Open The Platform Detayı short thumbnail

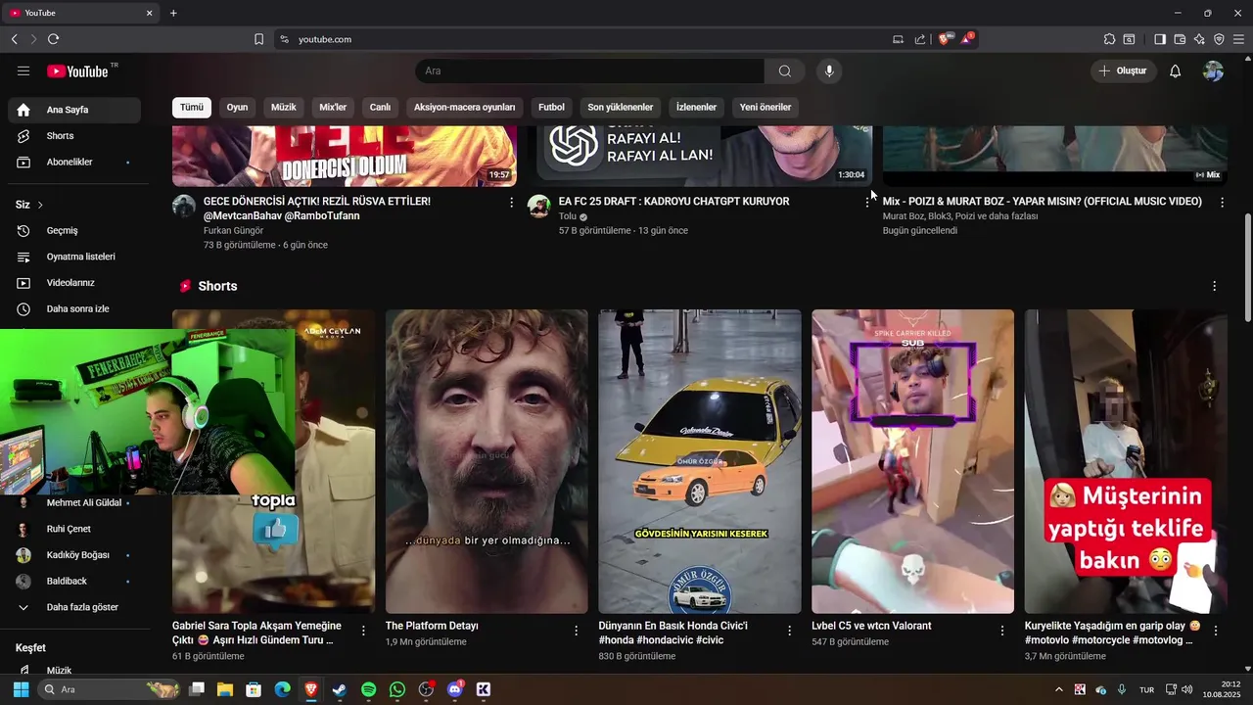click(x=487, y=461)
